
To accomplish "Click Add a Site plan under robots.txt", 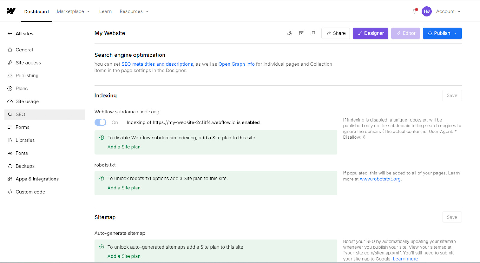I will (124, 188).
